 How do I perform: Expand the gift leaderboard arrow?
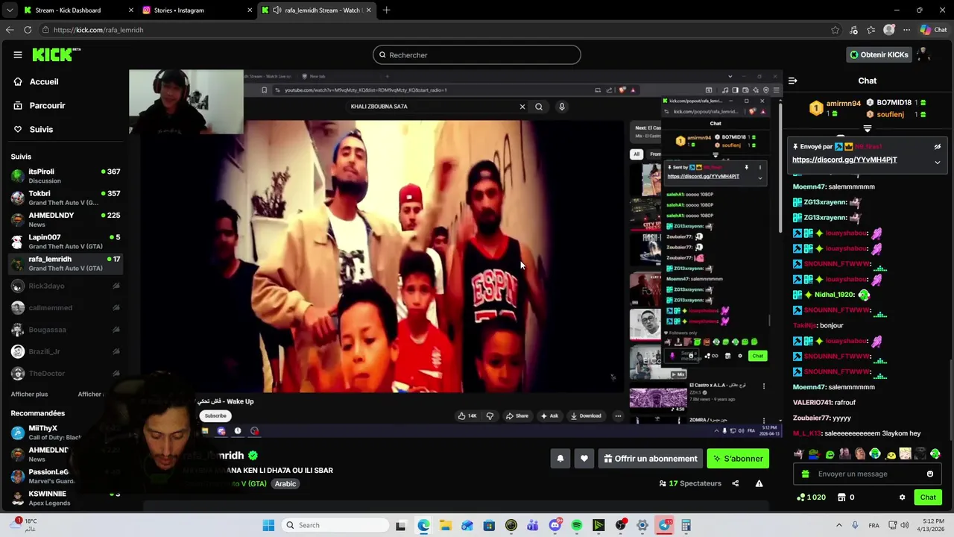[867, 128]
